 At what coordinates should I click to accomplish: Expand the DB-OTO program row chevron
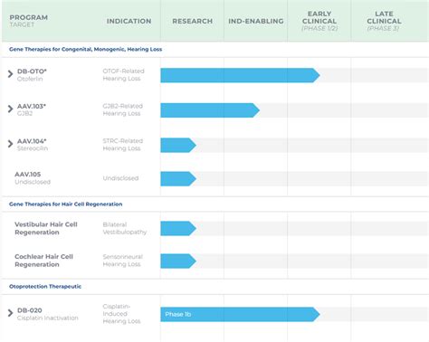tap(11, 74)
